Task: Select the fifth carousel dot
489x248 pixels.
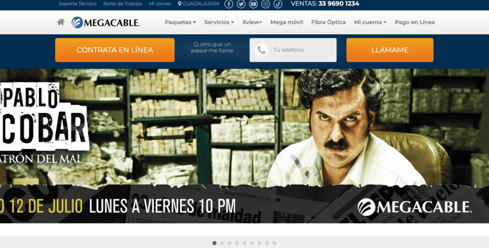Action: [244, 243]
